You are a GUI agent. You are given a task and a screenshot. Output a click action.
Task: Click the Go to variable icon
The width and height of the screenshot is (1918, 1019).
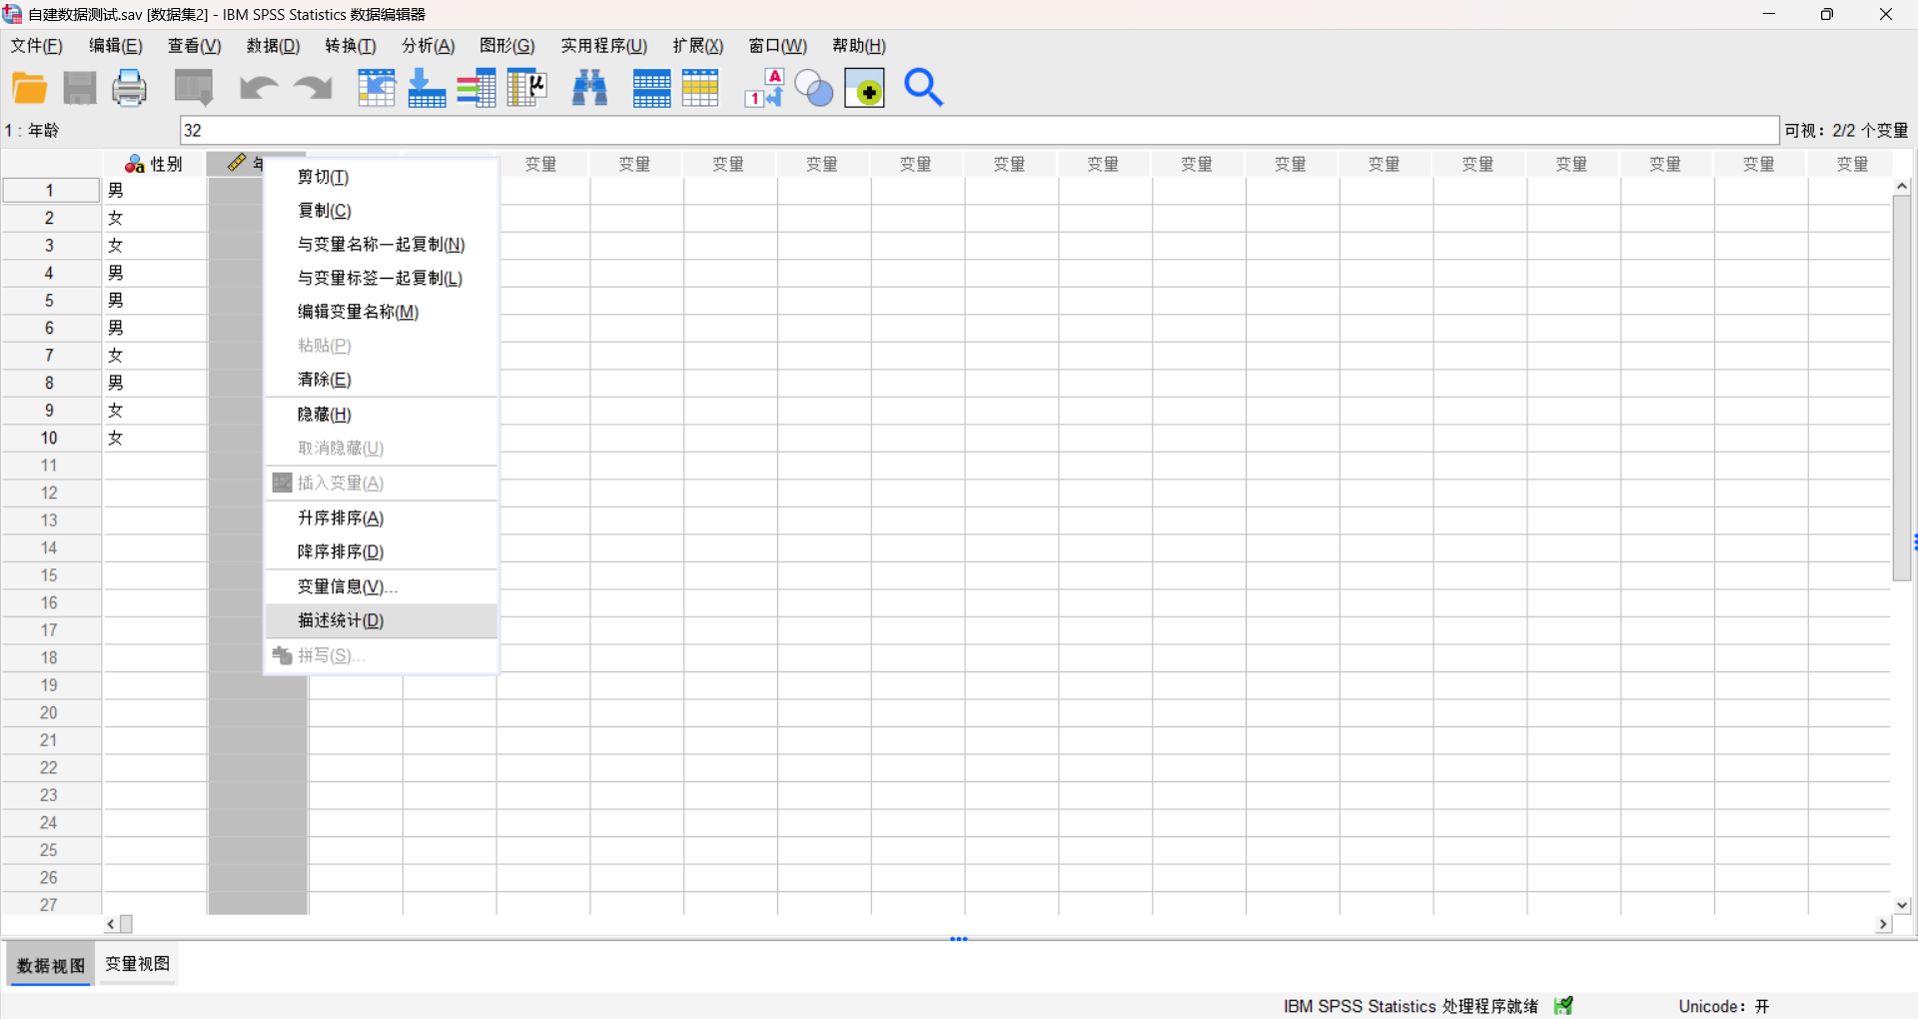click(x=427, y=89)
